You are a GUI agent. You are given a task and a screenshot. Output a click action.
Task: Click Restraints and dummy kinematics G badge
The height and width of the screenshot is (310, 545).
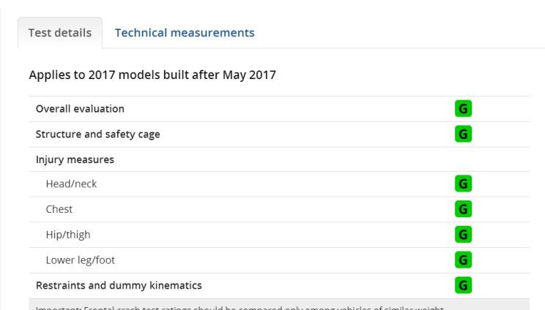point(463,285)
